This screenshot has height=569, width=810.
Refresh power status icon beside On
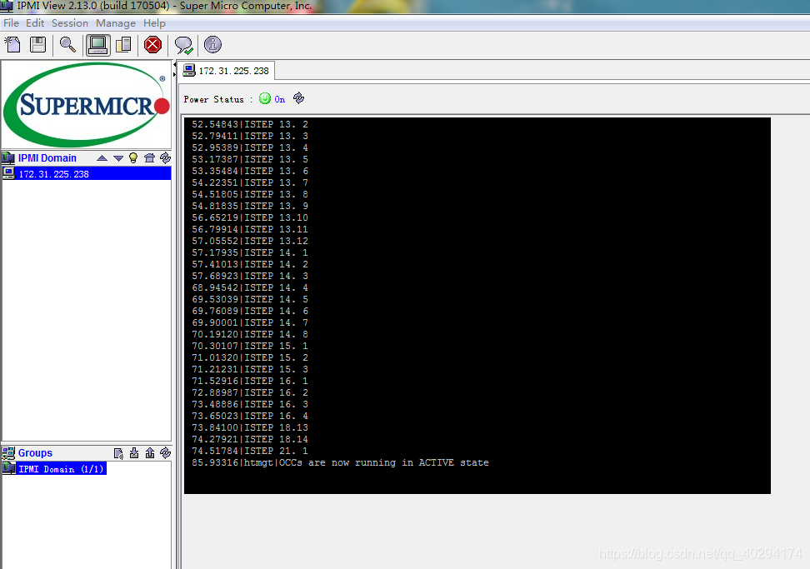coord(298,98)
